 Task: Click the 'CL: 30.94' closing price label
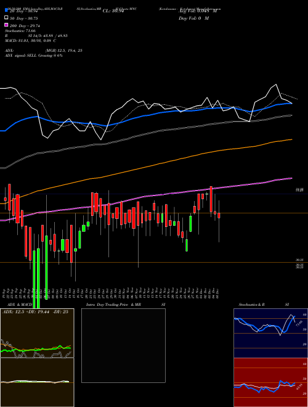point(113,11)
